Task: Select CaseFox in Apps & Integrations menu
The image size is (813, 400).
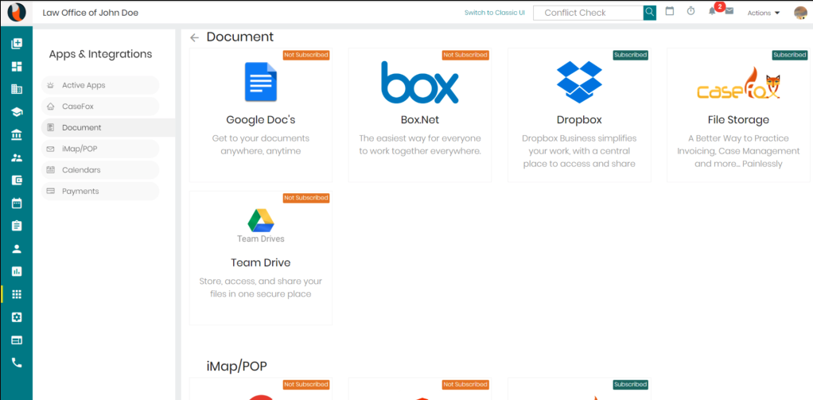Action: click(x=100, y=107)
